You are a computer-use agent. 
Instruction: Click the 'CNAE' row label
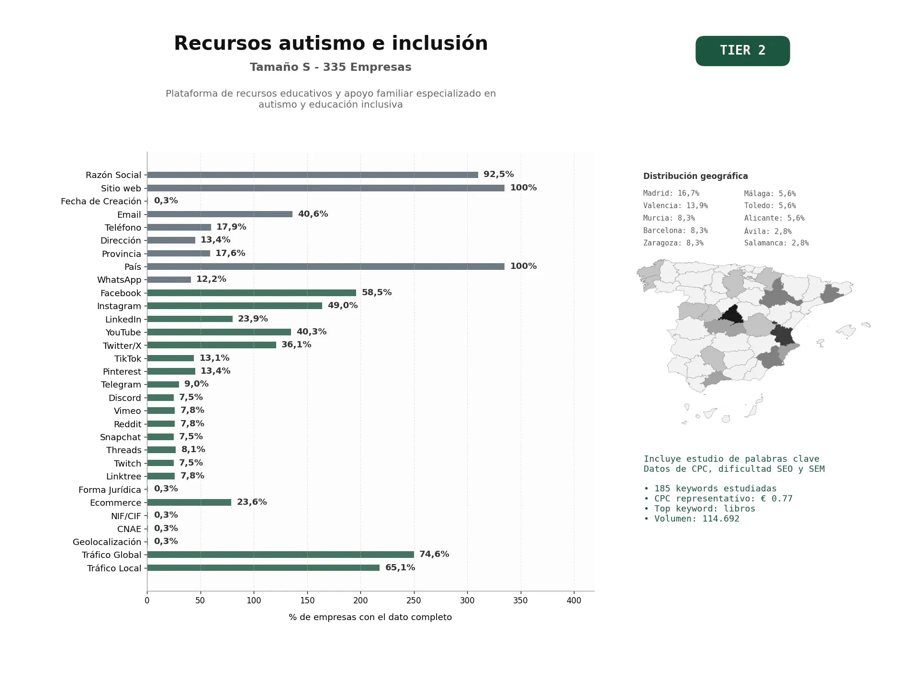129,529
